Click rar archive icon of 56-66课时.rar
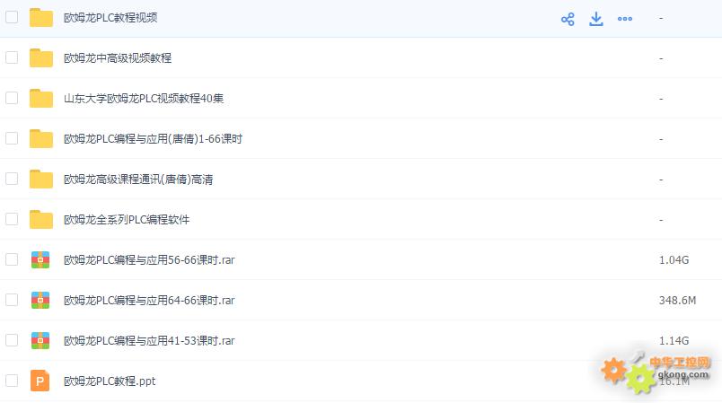 click(40, 260)
